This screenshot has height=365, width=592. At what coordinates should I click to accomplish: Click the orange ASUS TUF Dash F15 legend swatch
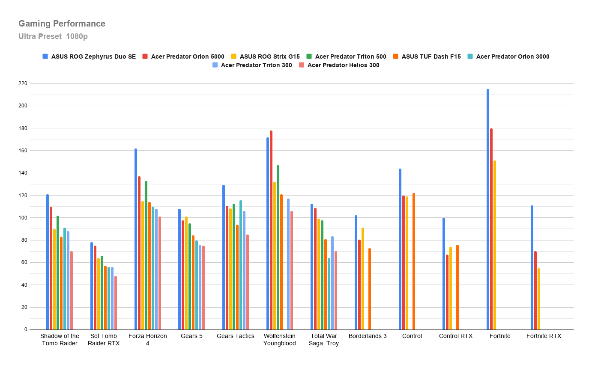tap(395, 56)
